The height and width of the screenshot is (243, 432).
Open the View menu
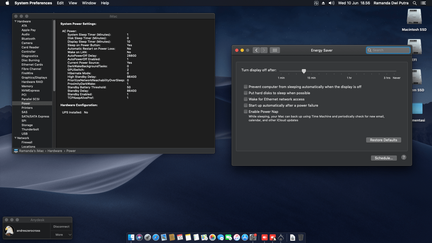[73, 3]
